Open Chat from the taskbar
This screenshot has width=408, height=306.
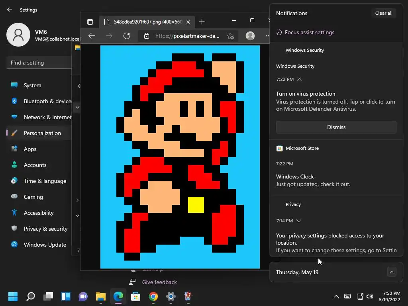83,296
